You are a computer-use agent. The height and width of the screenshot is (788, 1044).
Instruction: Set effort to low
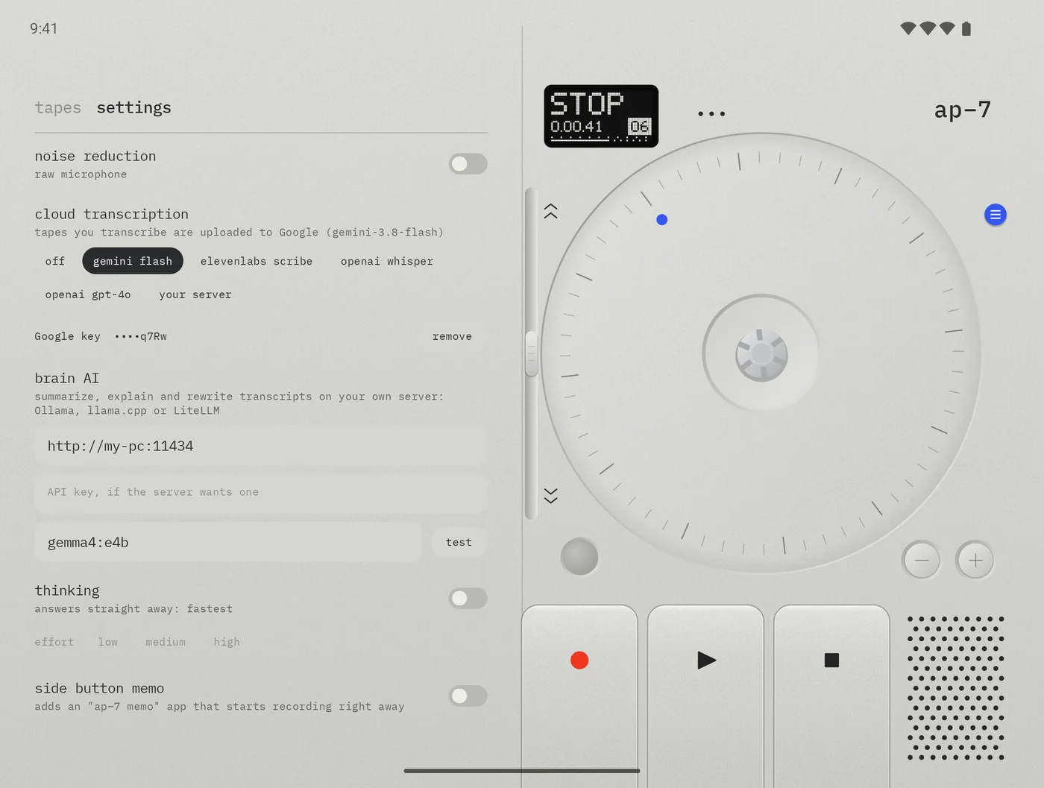[108, 643]
